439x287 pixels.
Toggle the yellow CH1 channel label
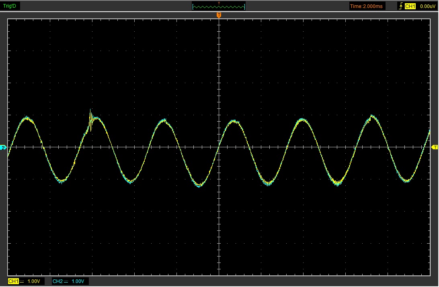(x=13, y=281)
